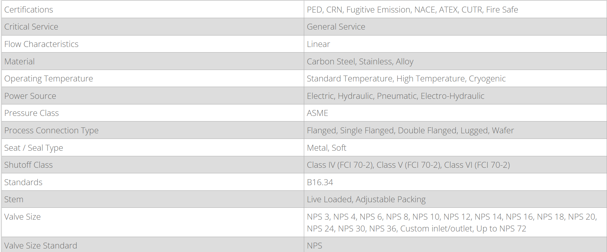Select the Stem row label
The height and width of the screenshot is (252, 607).
[14, 199]
